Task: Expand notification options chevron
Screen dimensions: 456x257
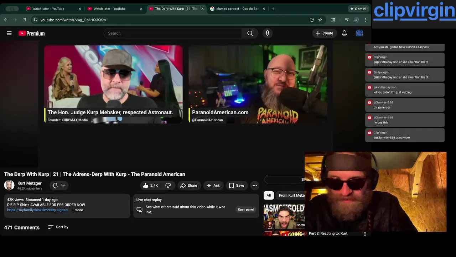Action: point(63,186)
